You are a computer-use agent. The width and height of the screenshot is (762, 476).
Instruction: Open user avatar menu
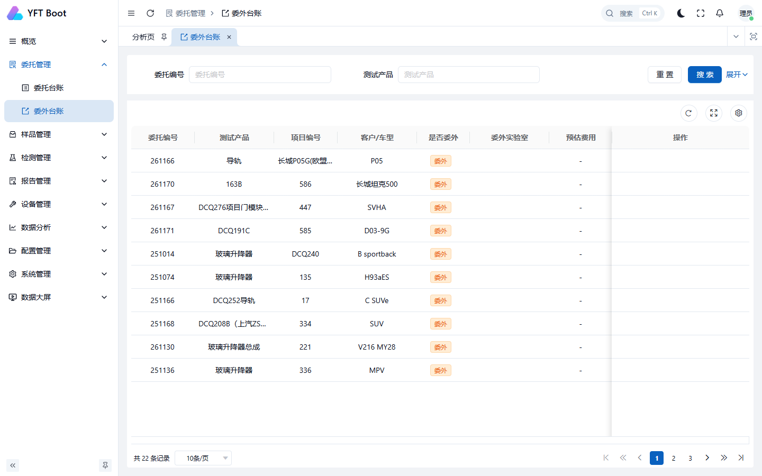pos(746,13)
